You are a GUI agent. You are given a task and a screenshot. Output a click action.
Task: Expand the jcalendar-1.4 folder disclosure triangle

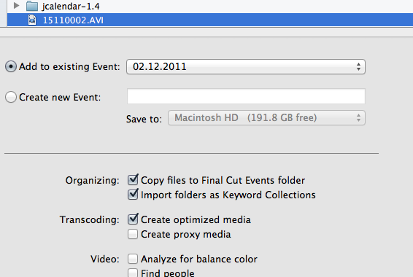click(x=16, y=5)
